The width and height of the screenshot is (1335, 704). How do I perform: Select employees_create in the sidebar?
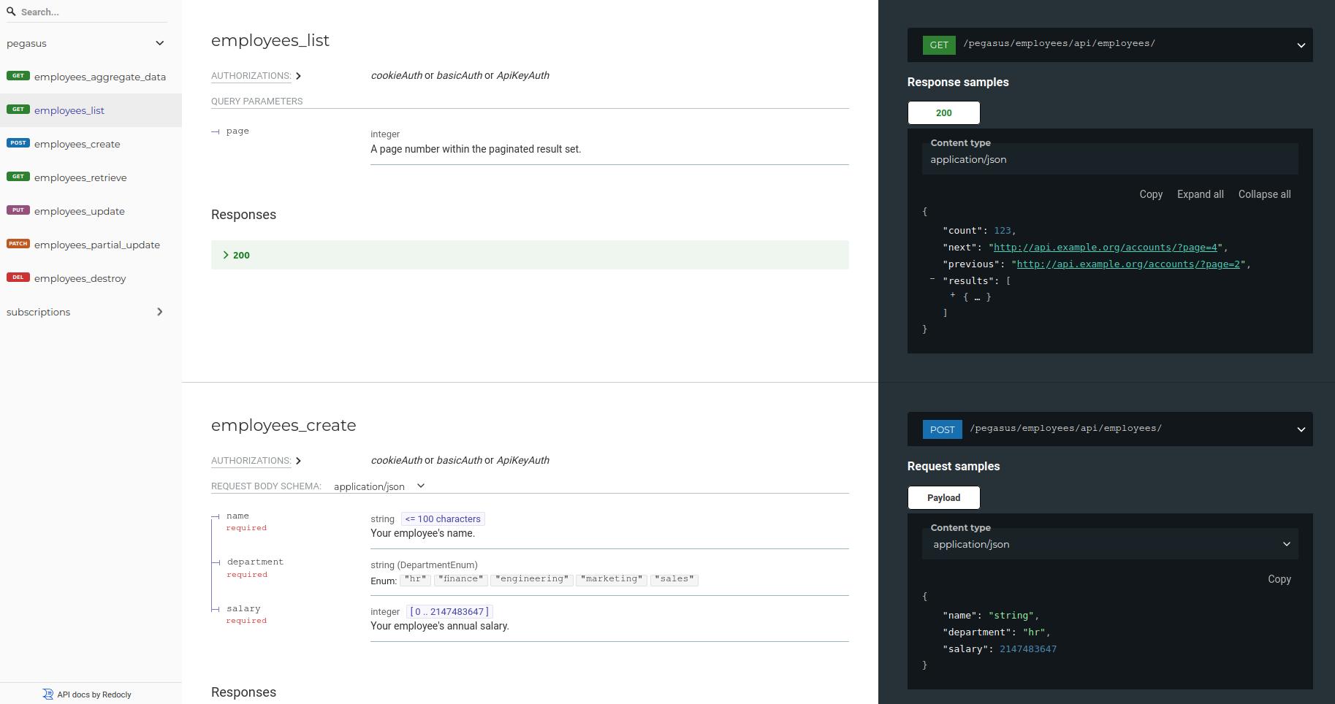[x=77, y=144]
